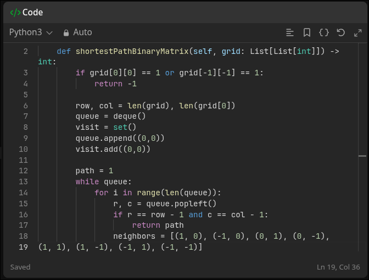Click 'path = 1' line
The height and width of the screenshot is (280, 369).
coord(94,171)
